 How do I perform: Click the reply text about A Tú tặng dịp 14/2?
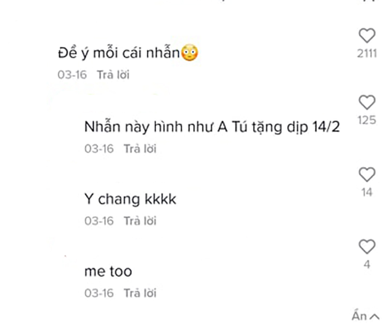tap(212, 127)
